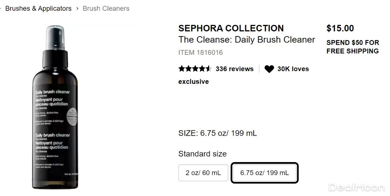The image size is (390, 196).
Task: Click The Cleanse: Daily Brush Cleaner title
Action: point(247,40)
